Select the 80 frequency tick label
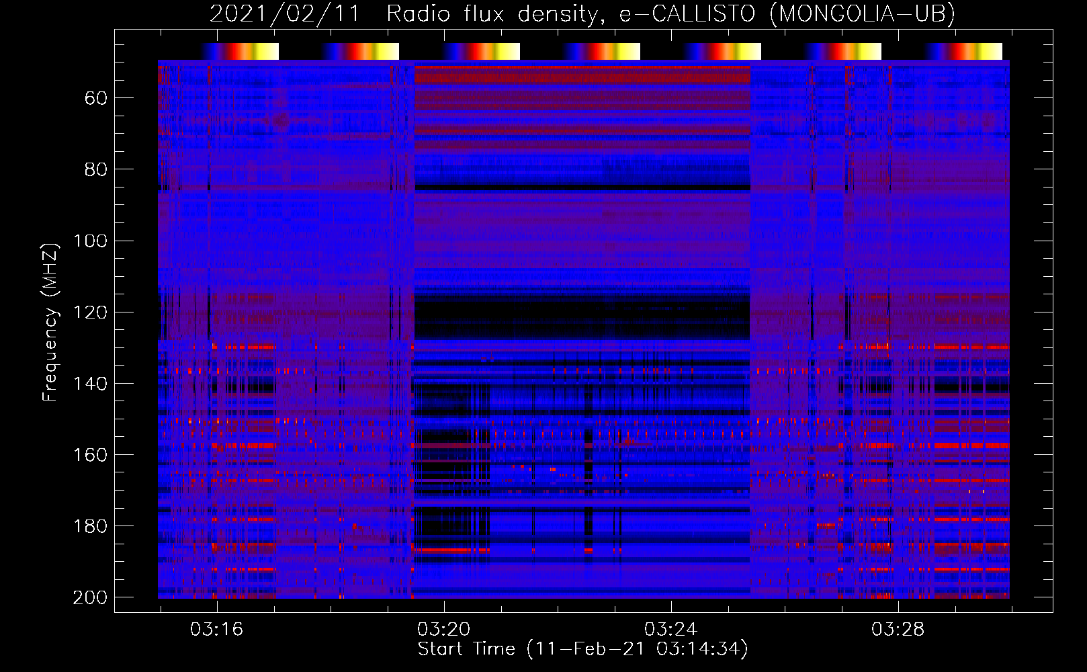 pyautogui.click(x=96, y=169)
